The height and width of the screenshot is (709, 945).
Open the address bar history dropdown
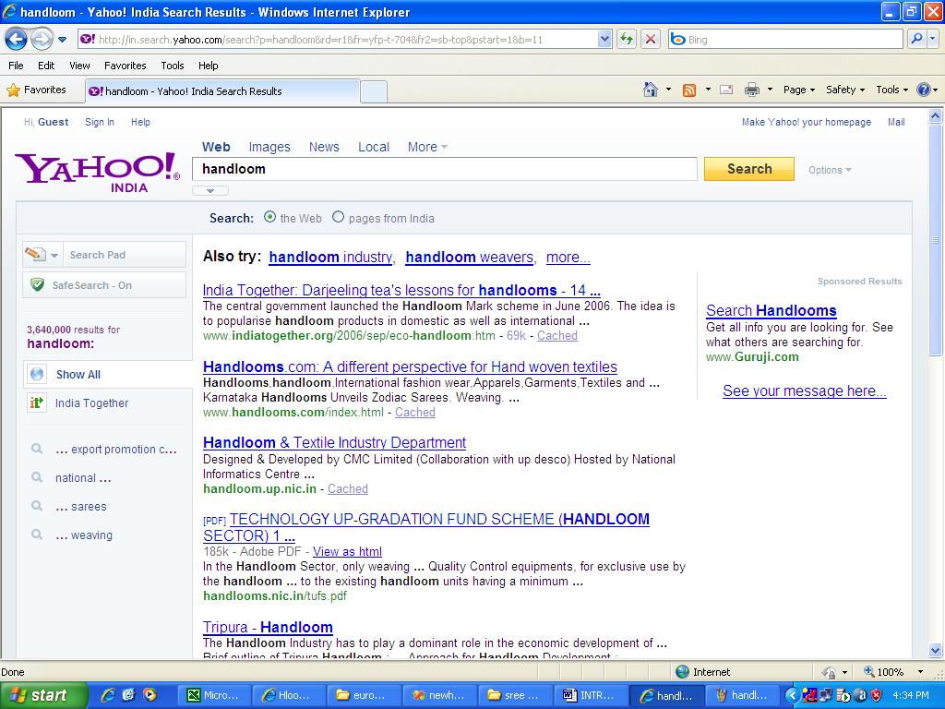[x=604, y=39]
